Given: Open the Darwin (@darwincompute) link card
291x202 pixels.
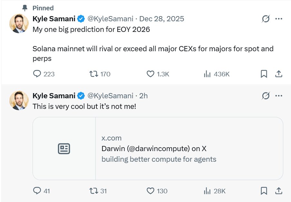Looking at the screenshot, I should coord(158,149).
